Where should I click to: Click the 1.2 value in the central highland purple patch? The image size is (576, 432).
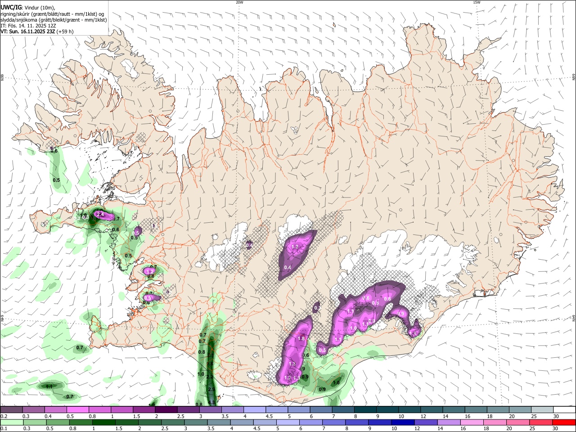click(x=295, y=247)
